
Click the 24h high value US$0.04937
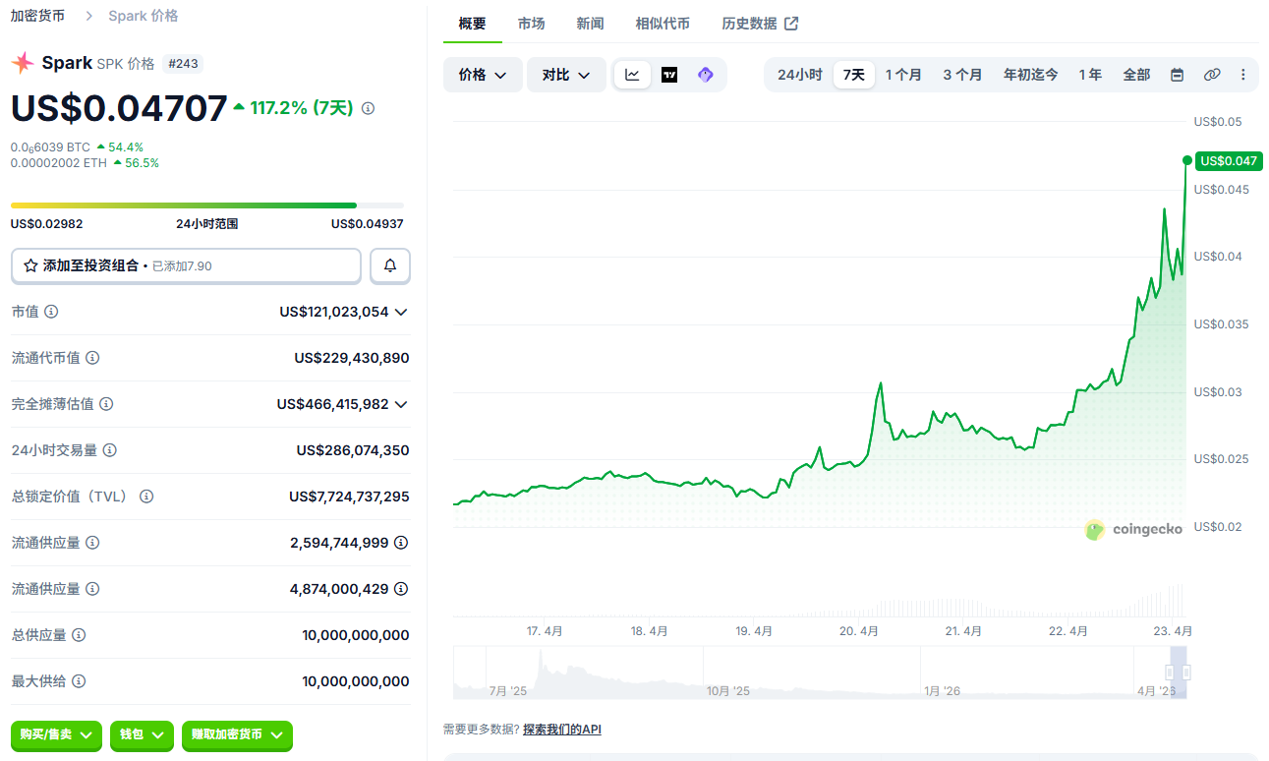[x=368, y=224]
